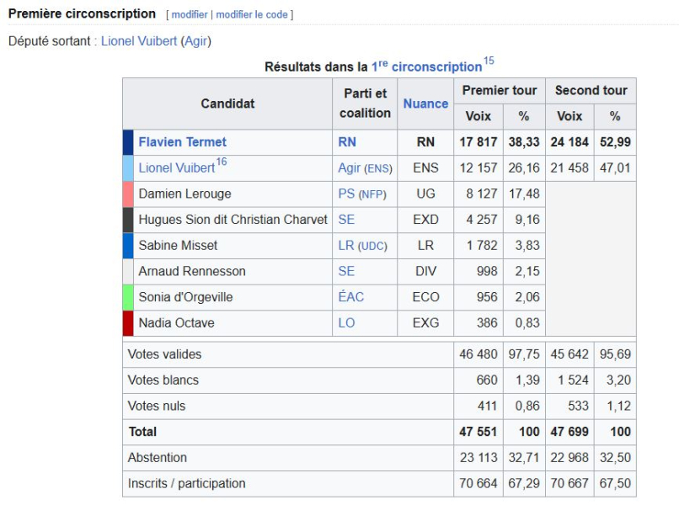
Task: Click the NFP coalition link
Action: click(372, 194)
